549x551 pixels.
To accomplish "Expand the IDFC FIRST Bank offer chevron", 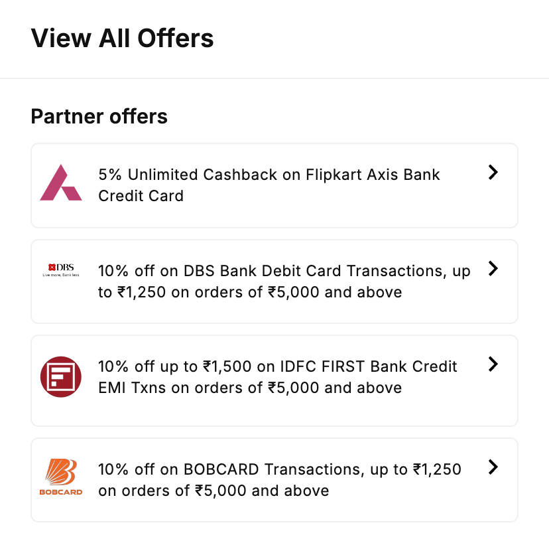I will 493,364.
